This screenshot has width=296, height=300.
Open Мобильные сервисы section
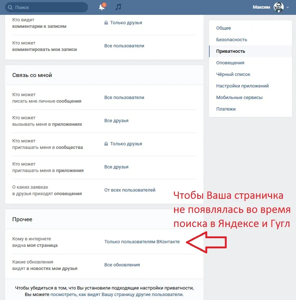[250, 98]
